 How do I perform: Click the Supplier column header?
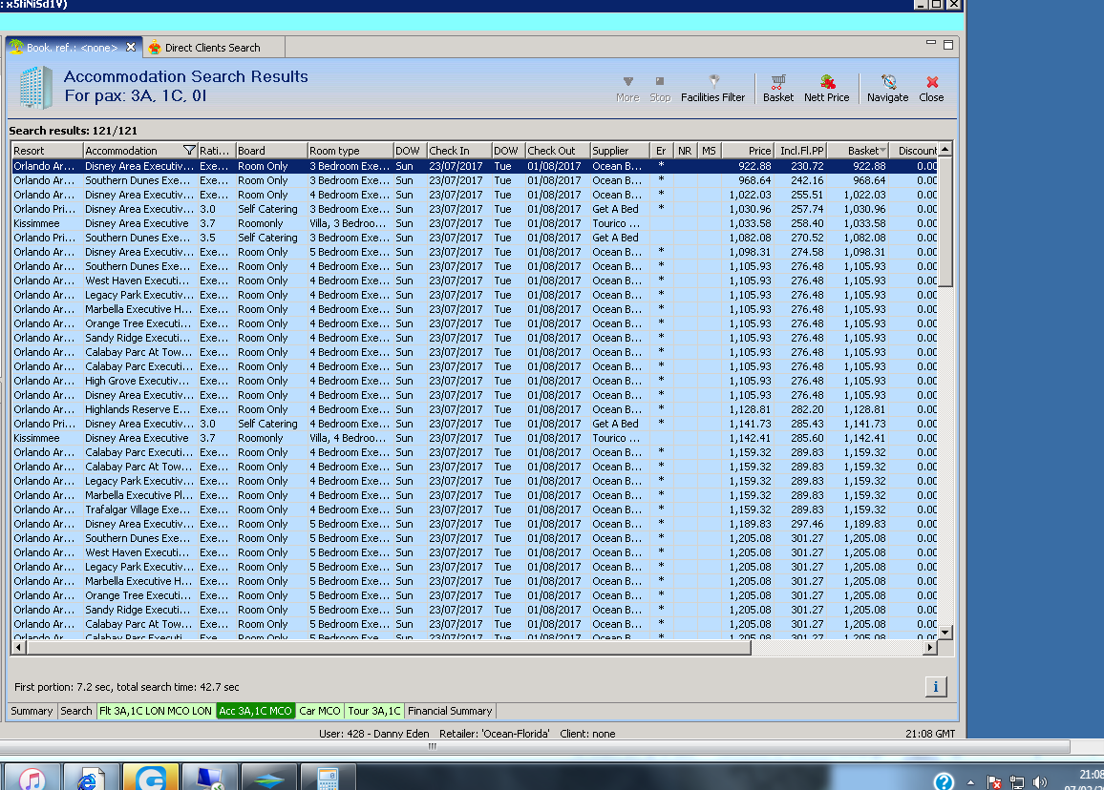[618, 151]
